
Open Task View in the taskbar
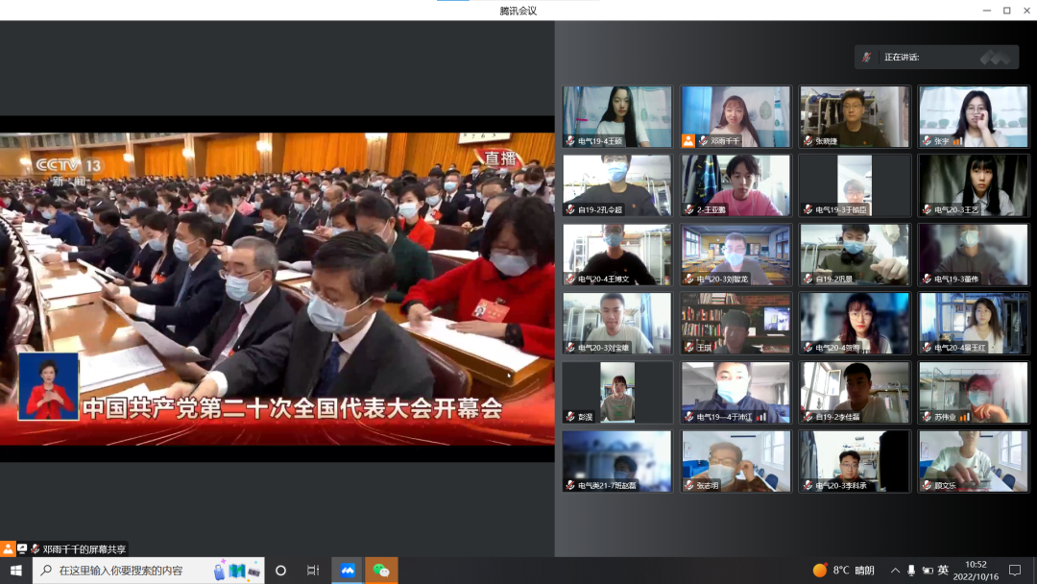tap(313, 571)
